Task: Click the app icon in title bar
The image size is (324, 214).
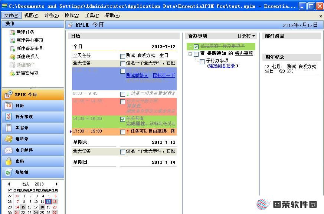Action: pos(4,6)
